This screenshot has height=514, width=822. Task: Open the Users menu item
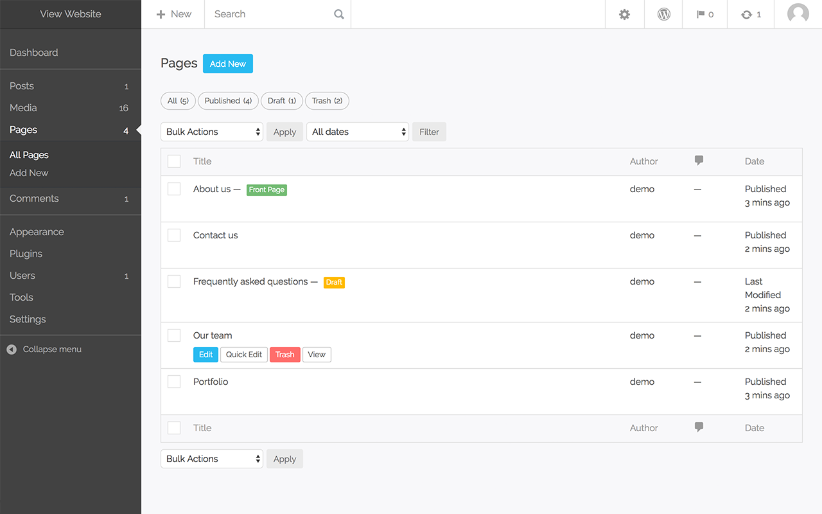pyautogui.click(x=71, y=276)
